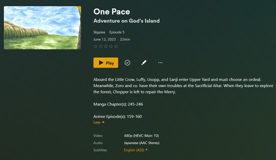Viewport: 276px width, 160px height.
Task: Select the Episode 5 breadcrumb entry
Action: point(117,32)
